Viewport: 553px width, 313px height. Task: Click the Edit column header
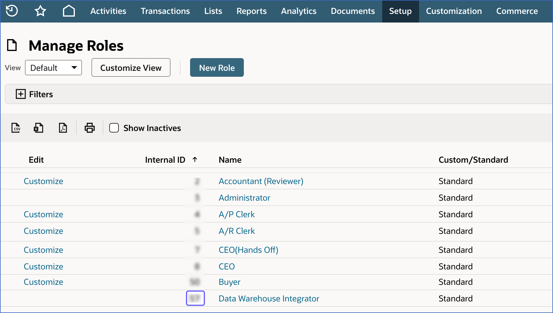point(36,160)
